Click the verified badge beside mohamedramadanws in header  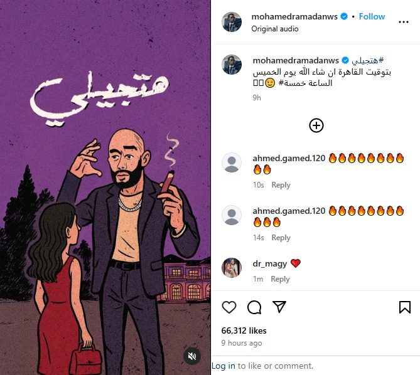pos(344,16)
